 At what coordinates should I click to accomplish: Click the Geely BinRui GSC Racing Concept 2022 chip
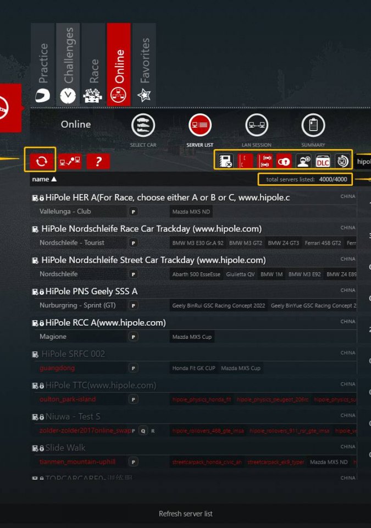coord(219,306)
